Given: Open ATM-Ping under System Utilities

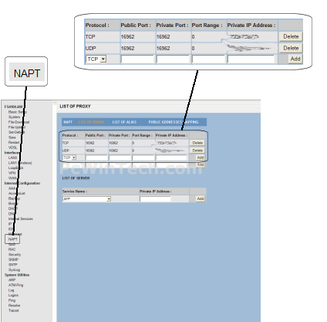Looking at the screenshot, I should 15,285.
